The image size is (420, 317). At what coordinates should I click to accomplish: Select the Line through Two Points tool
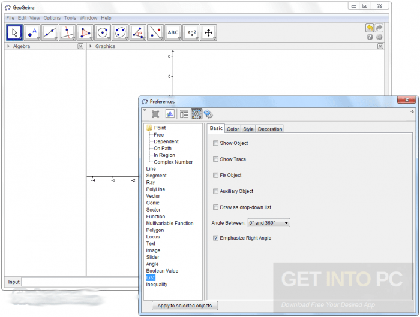pos(50,32)
